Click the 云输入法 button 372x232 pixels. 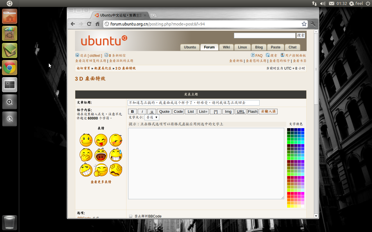[268, 111]
